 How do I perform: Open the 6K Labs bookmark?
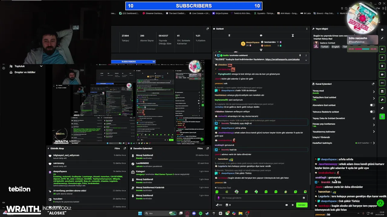click(305, 13)
